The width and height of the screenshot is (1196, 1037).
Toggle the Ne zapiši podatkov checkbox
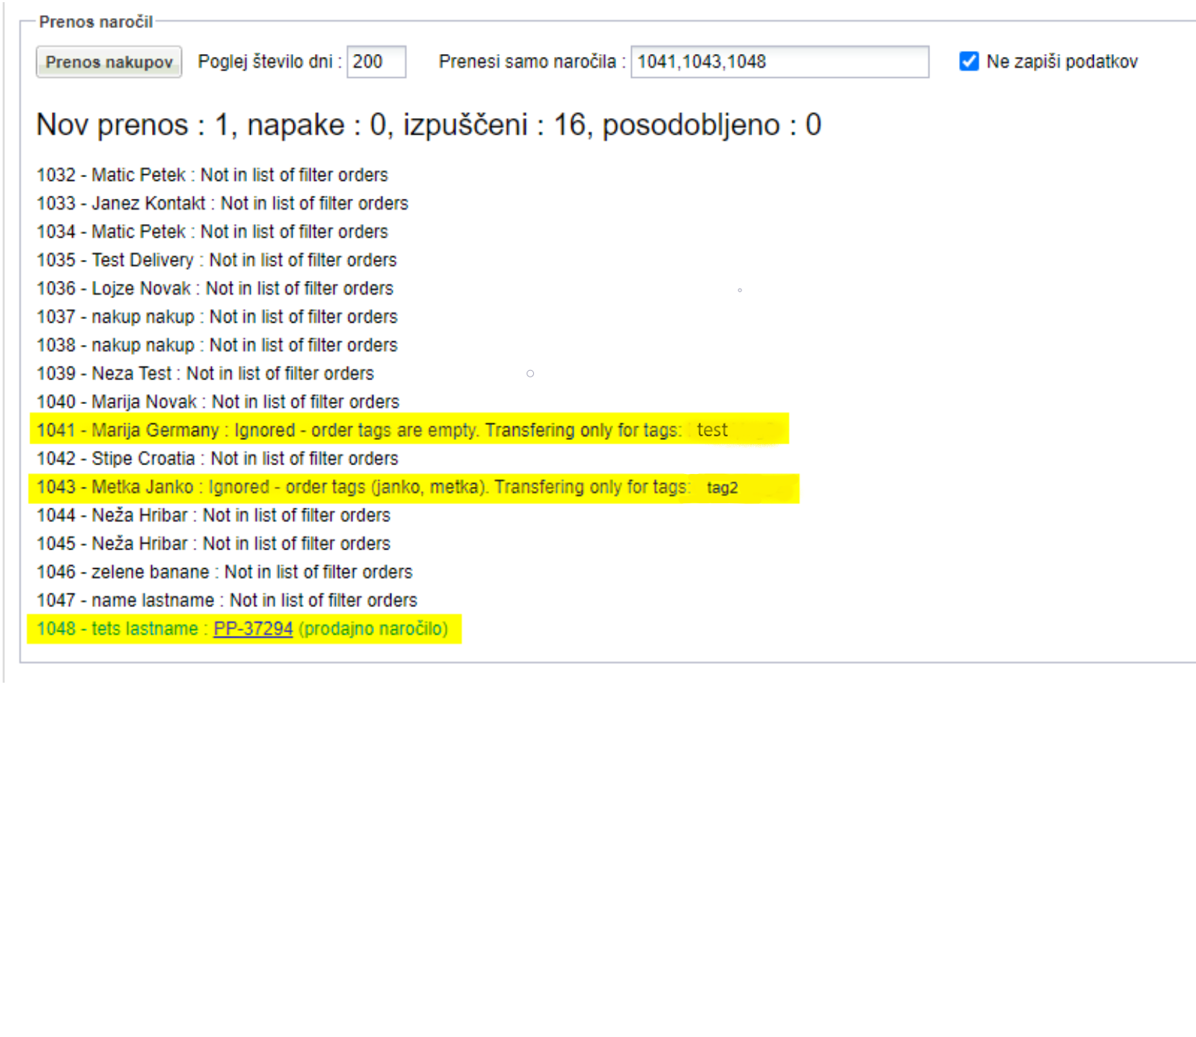pyautogui.click(x=969, y=62)
